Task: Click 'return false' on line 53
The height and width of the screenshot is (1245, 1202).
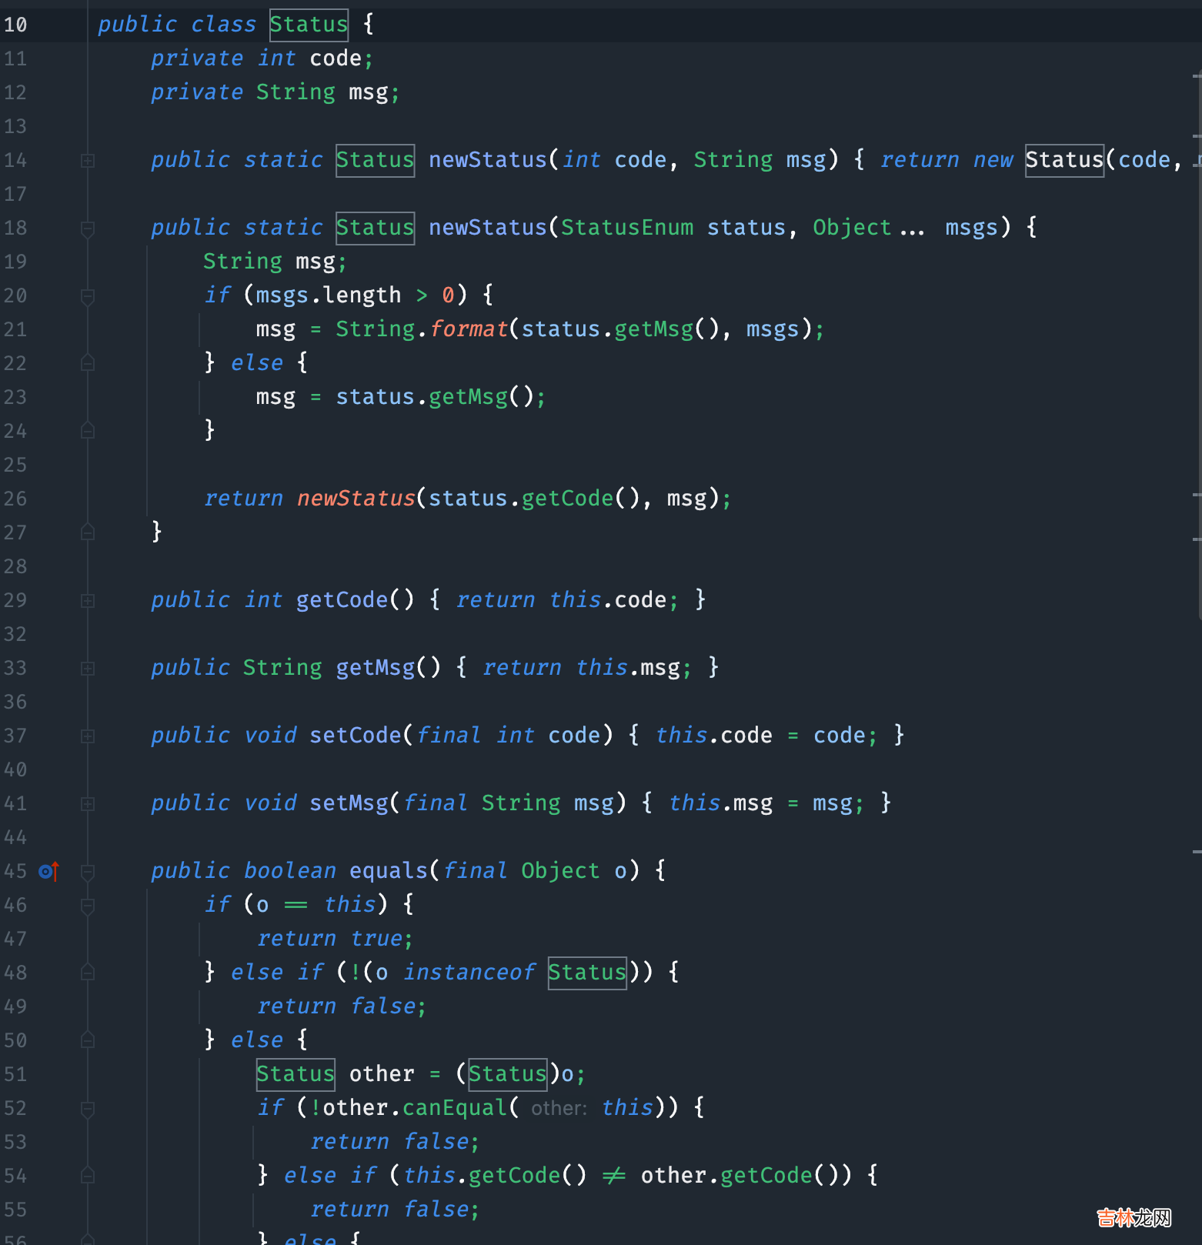Action: coord(389,1142)
